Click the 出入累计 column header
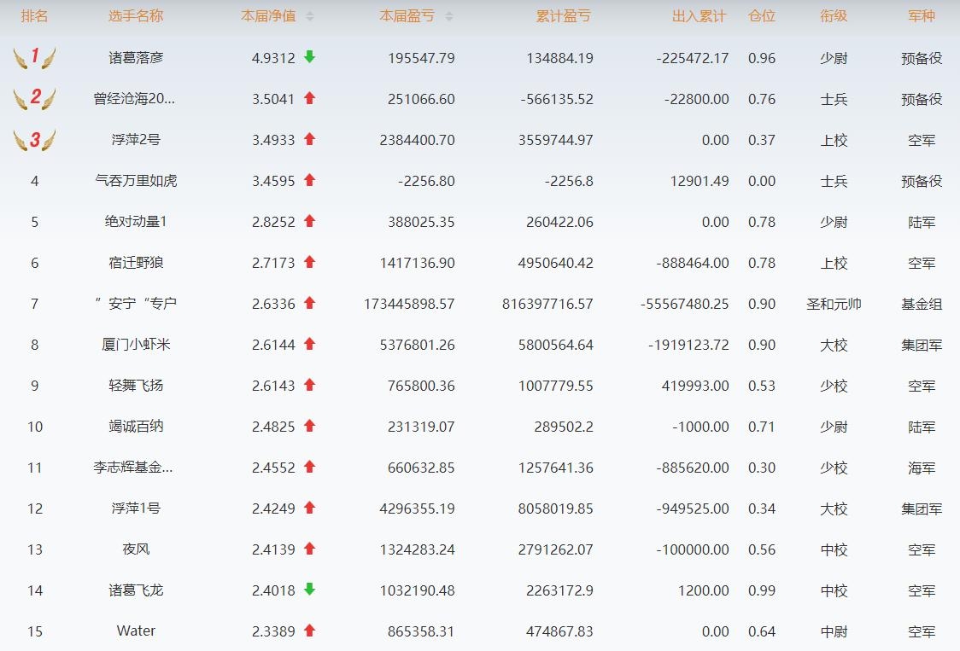960x651 pixels. tap(699, 16)
